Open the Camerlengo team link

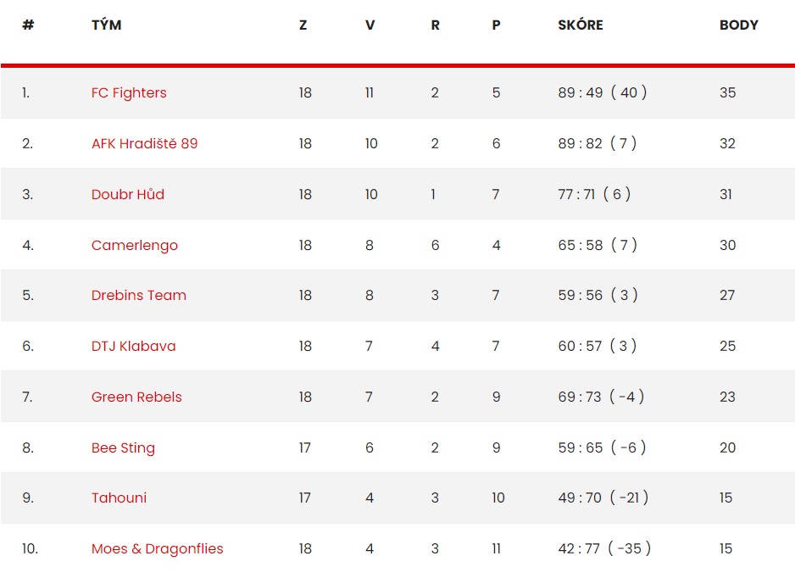click(135, 246)
